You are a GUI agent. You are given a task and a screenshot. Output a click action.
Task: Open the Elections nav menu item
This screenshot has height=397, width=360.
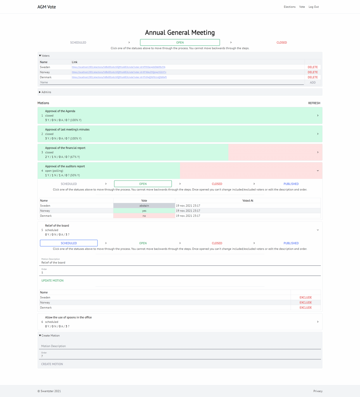289,7
